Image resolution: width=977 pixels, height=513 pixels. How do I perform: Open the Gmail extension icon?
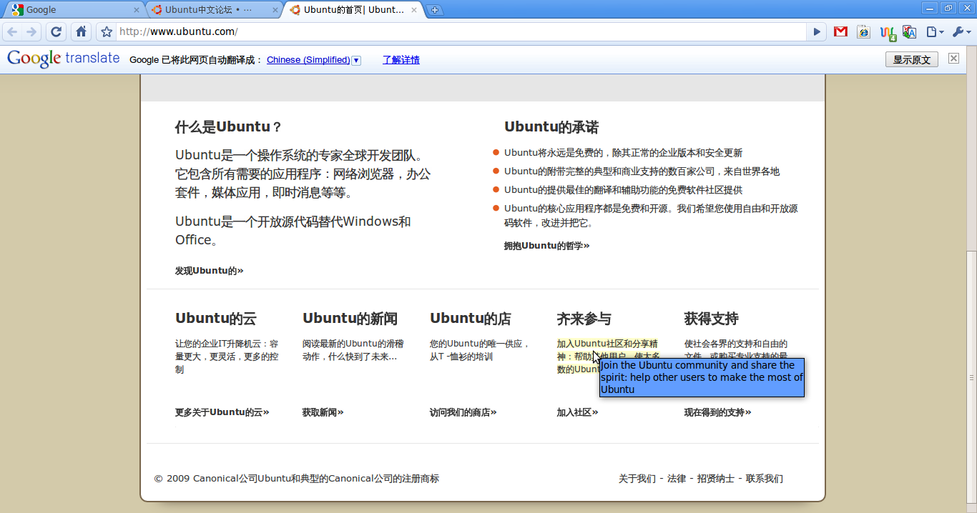840,31
